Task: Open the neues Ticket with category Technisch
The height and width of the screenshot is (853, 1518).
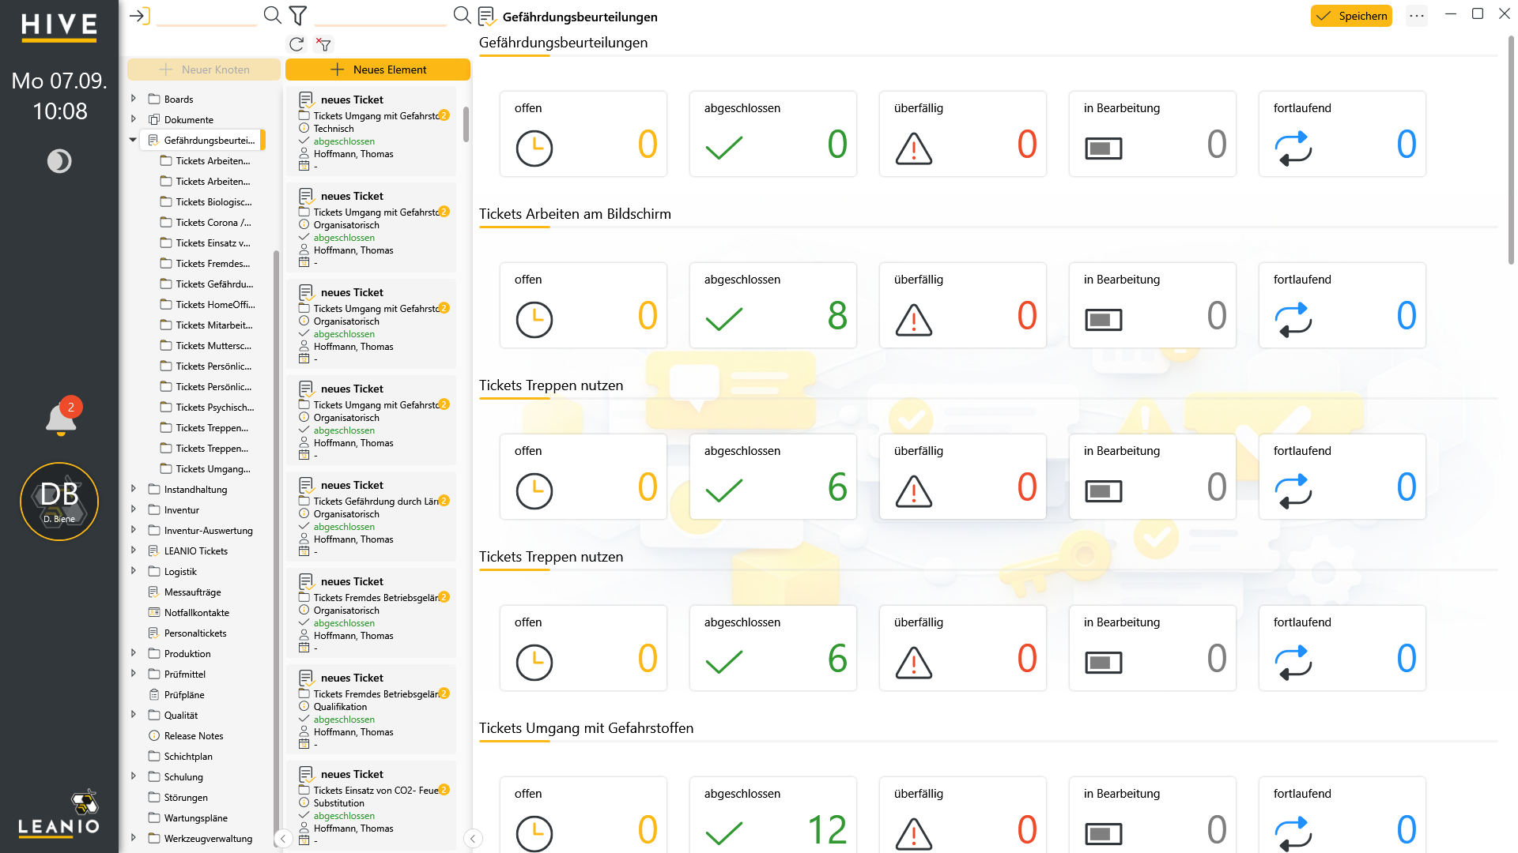Action: coord(371,131)
